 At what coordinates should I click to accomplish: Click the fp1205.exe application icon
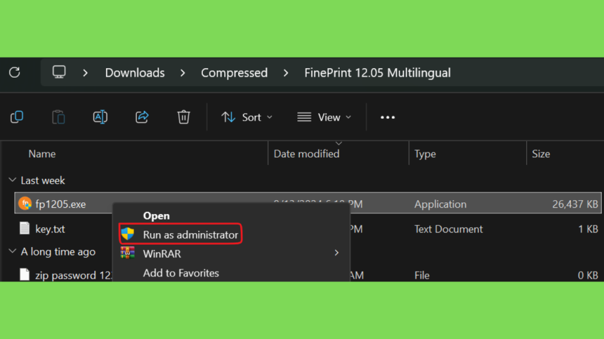(25, 203)
